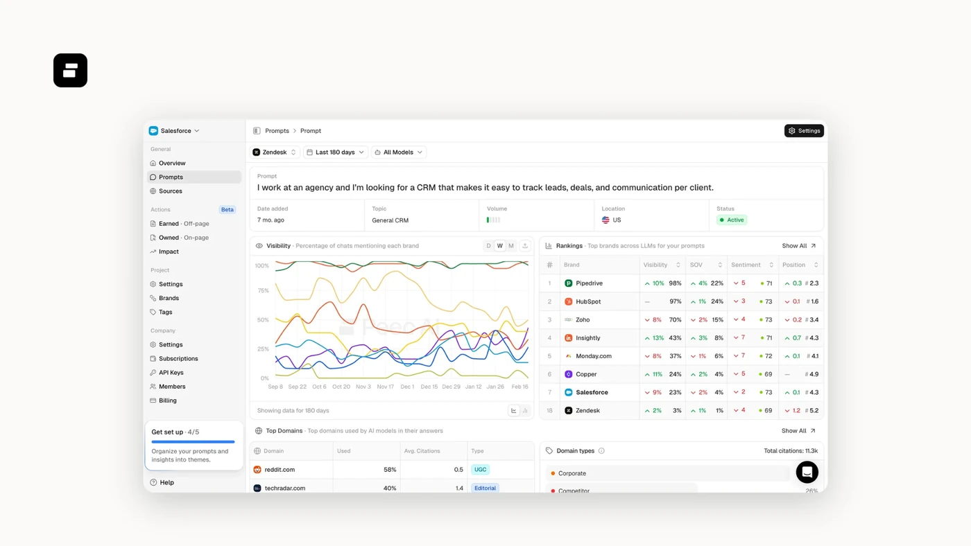Click the Volume level indicator bars
Viewport: 971px width, 546px height.
(493, 220)
